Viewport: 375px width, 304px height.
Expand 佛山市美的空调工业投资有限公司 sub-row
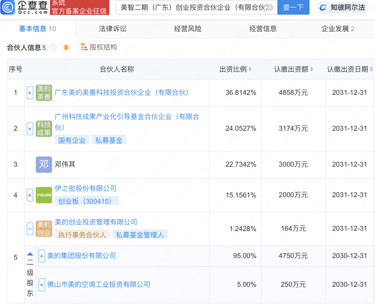42,285
